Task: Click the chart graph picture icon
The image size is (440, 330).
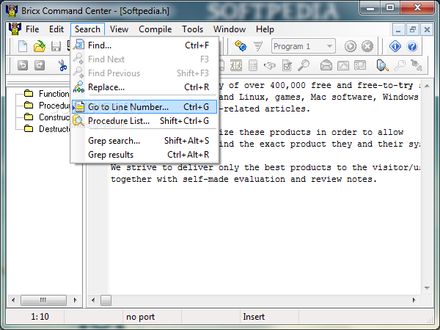Action: click(343, 65)
